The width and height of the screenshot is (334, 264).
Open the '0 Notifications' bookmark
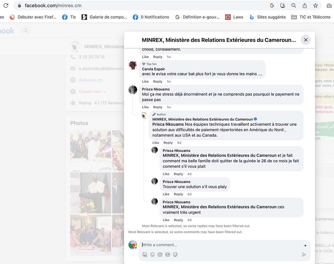coord(151,17)
